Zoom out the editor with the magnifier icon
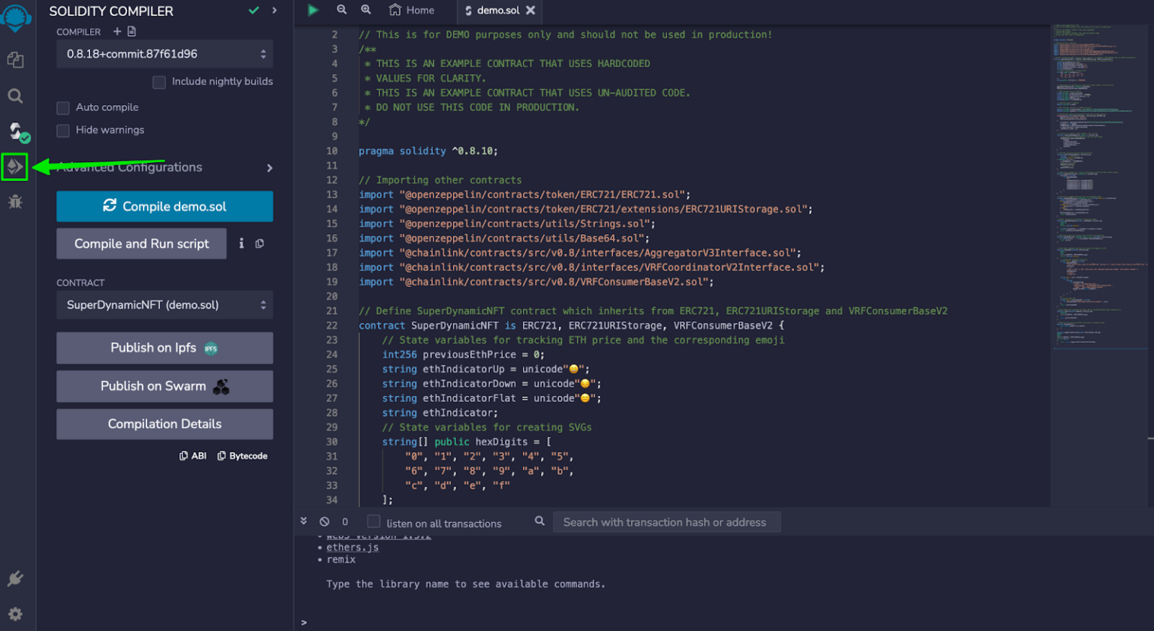This screenshot has height=631, width=1154. tap(343, 11)
